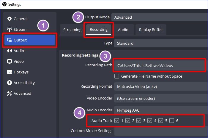Toggle Audio Track 3 checkbox
Viewport: 208px width, 138px height.
coord(139,121)
